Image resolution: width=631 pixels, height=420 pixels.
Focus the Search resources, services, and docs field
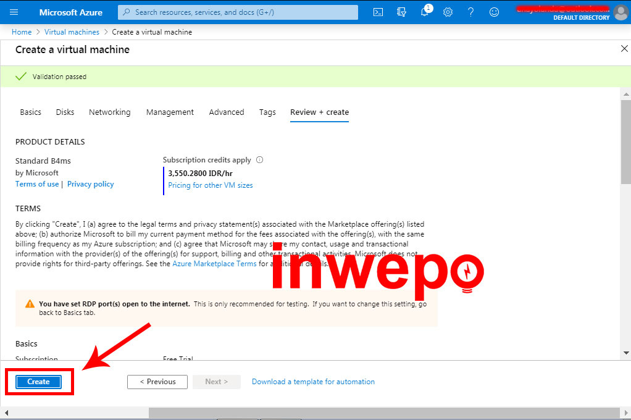pyautogui.click(x=238, y=12)
